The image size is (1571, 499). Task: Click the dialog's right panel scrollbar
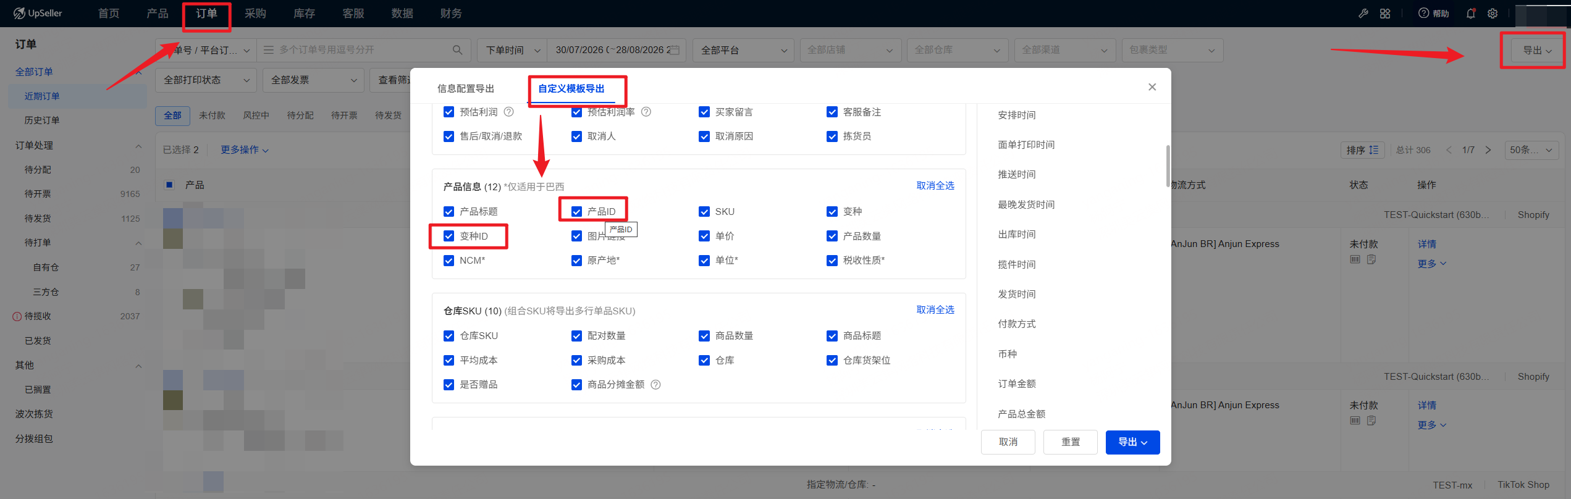click(x=1168, y=166)
